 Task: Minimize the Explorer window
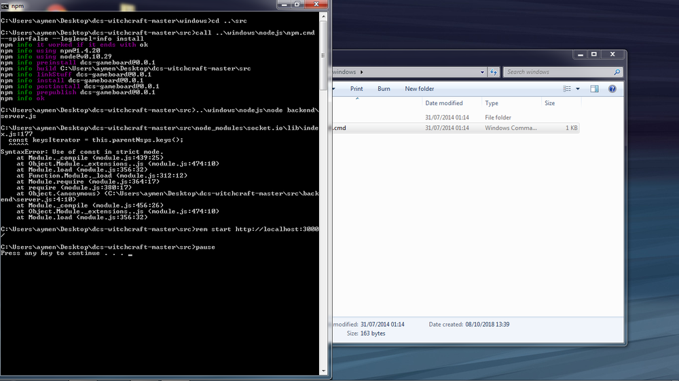point(581,54)
